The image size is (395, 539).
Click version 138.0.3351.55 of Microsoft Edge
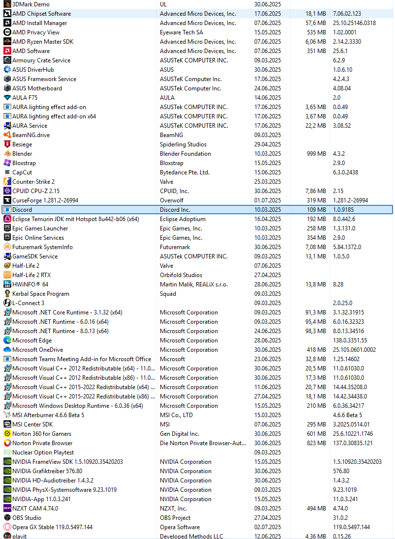coord(350,340)
